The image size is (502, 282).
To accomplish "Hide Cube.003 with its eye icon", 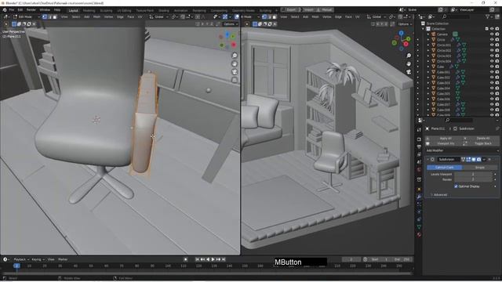I will [x=492, y=83].
